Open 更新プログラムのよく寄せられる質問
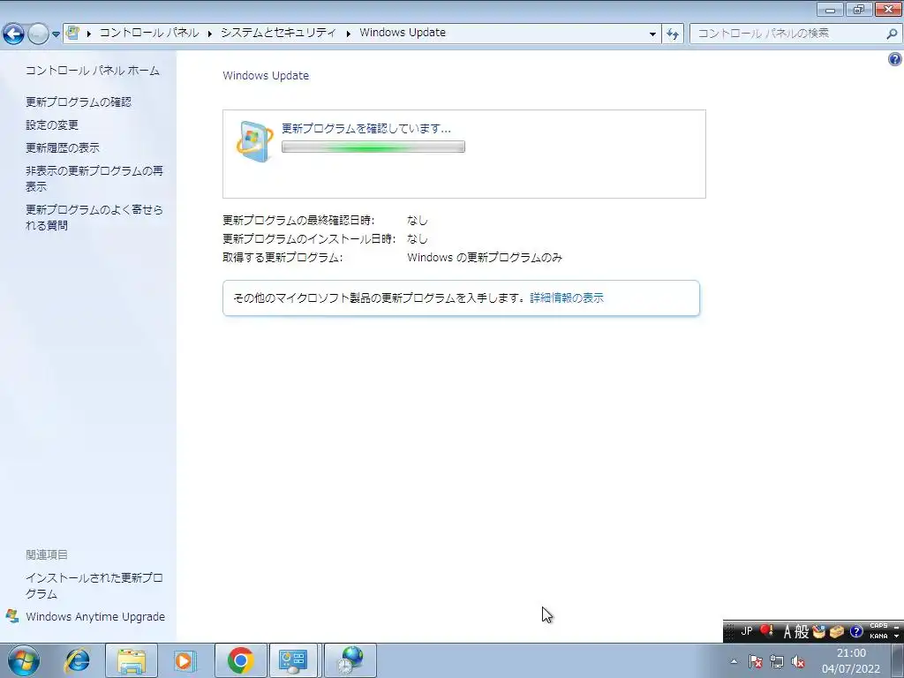This screenshot has height=678, width=904. click(94, 217)
